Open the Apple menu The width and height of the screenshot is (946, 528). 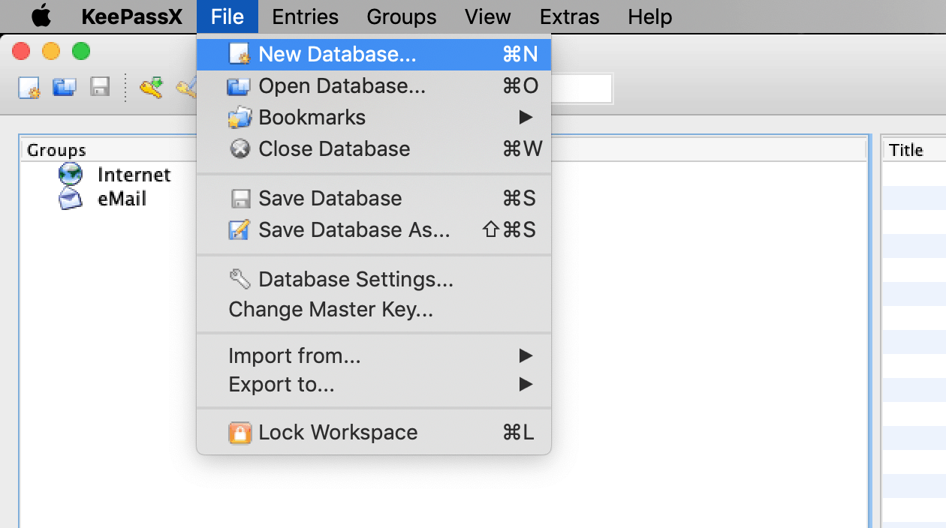41,16
